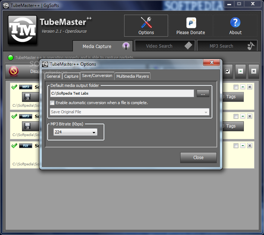The height and width of the screenshot is (235, 264).
Task: Click the green status indicator light
Action: [x=11, y=58]
